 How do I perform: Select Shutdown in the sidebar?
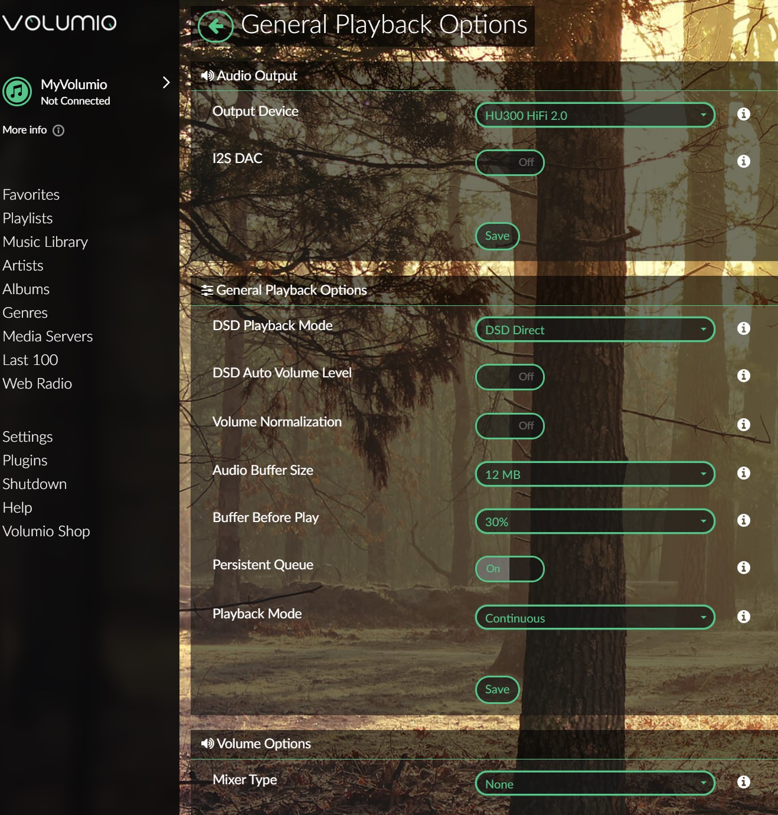click(x=34, y=484)
